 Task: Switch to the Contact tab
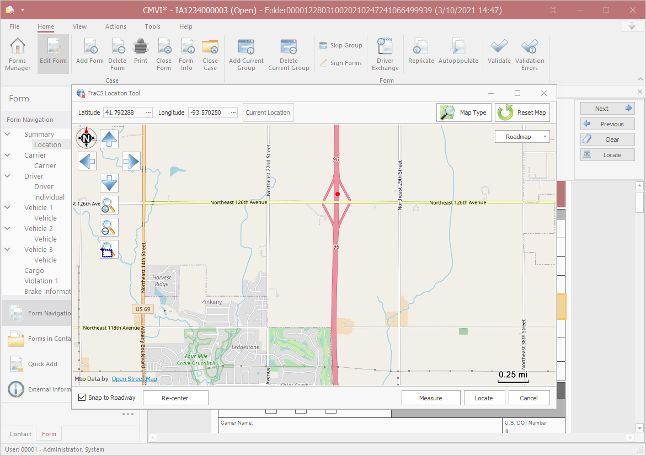pos(20,434)
